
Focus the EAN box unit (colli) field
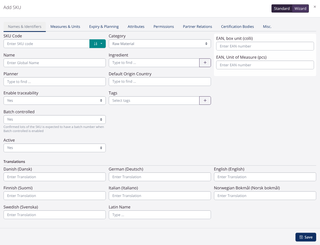(265, 46)
